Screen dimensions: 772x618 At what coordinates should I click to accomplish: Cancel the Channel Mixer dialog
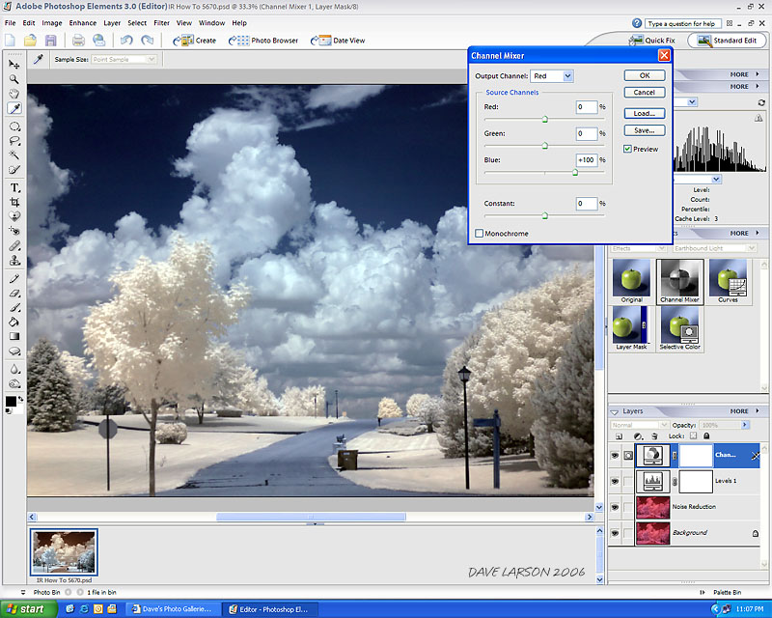645,92
